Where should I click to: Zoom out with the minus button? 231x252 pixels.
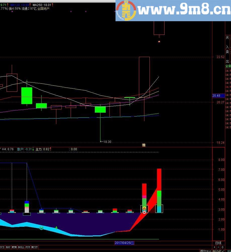(218, 247)
